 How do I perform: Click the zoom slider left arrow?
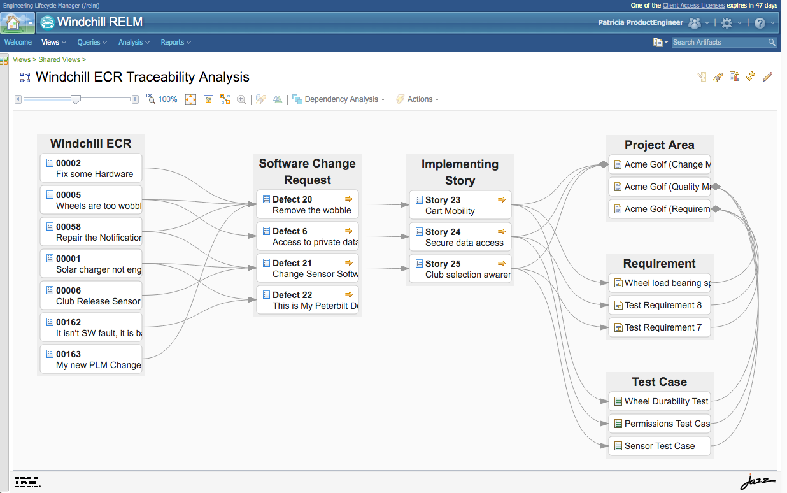(x=18, y=99)
